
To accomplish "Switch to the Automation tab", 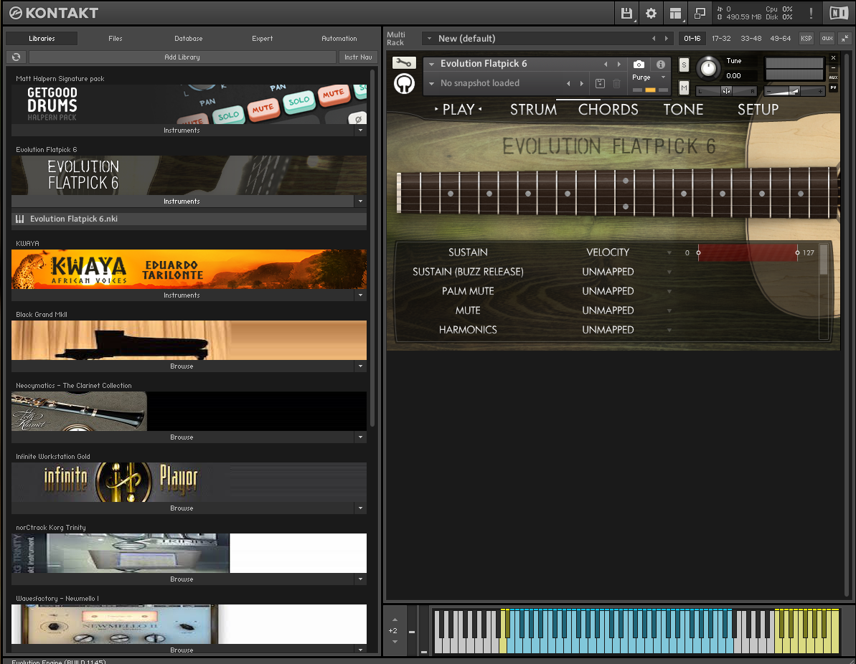I will tap(339, 39).
